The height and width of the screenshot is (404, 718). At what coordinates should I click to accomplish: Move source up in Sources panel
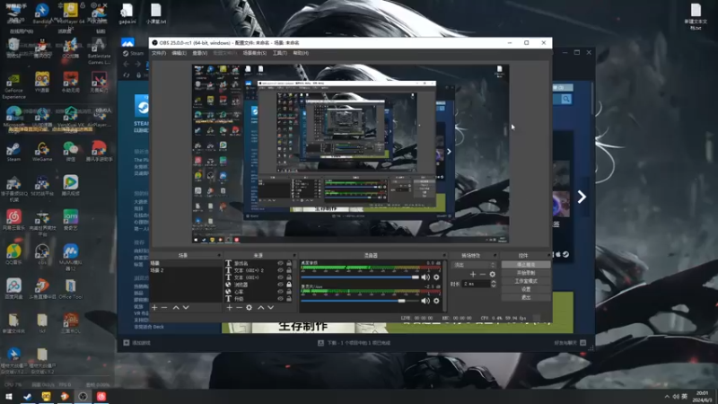coord(260,307)
